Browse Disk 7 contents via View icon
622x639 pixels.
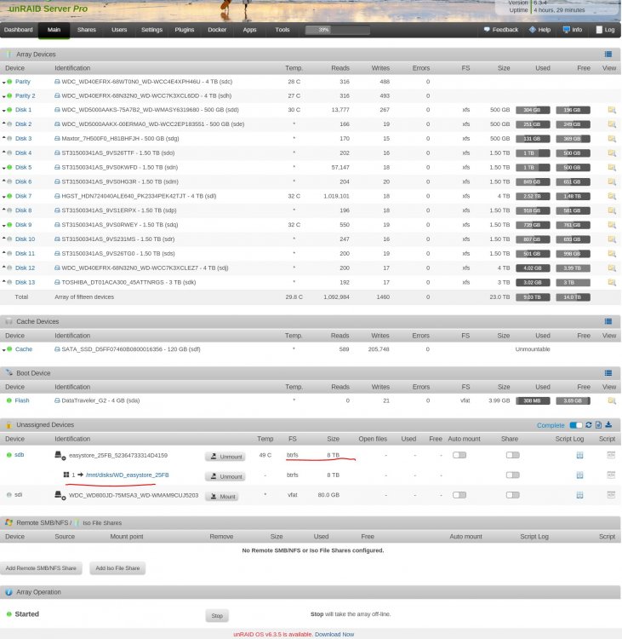[x=612, y=197]
